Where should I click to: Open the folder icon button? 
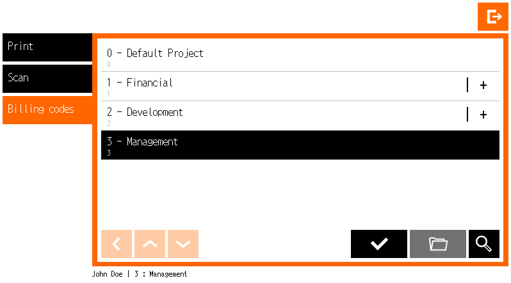coord(438,244)
